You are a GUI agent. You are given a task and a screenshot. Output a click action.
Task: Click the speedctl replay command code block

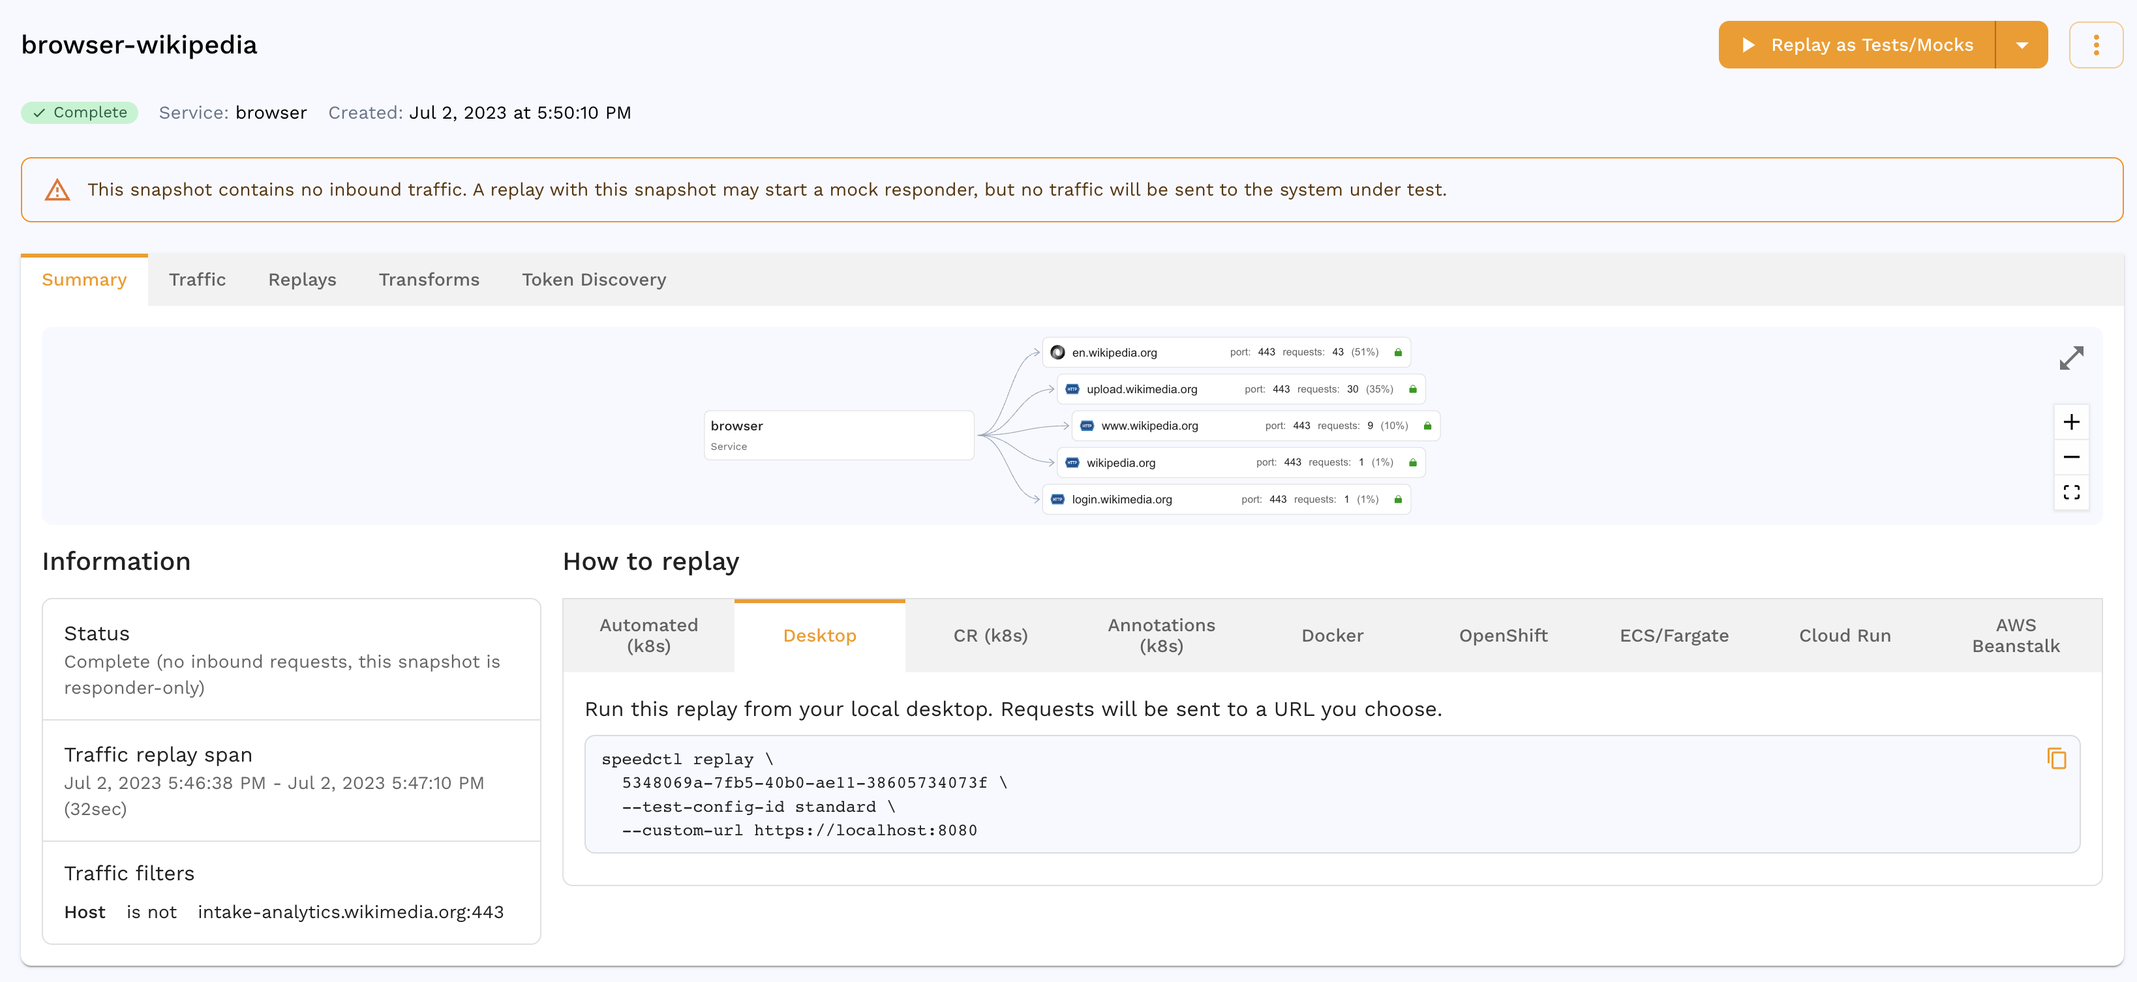pos(1332,794)
